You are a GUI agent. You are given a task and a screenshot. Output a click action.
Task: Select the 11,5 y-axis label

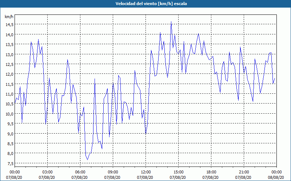[x=9, y=84]
